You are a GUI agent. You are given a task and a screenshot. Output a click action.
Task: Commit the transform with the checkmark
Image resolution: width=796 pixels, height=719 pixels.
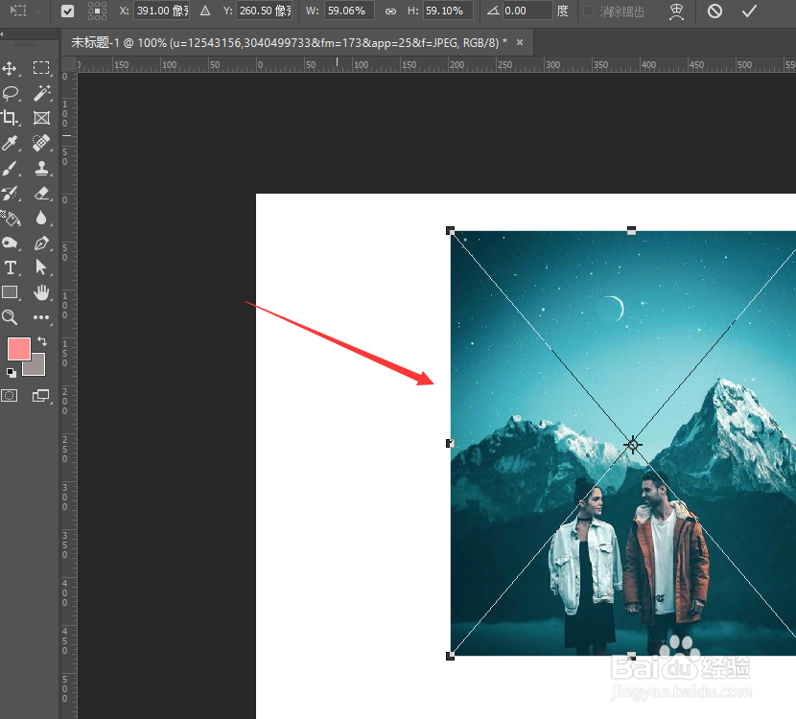click(749, 11)
